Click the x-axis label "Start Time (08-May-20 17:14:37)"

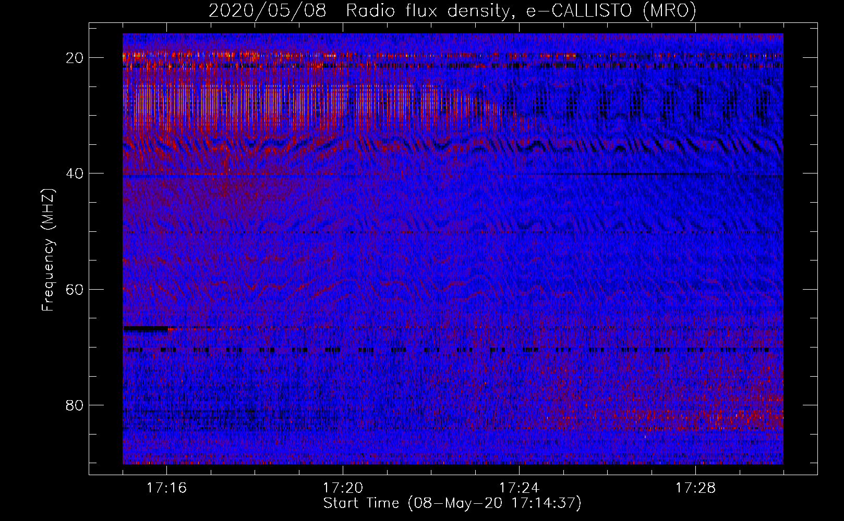click(452, 503)
